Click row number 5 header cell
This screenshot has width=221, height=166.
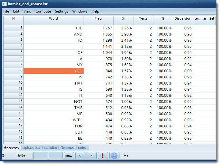[x=13, y=53]
